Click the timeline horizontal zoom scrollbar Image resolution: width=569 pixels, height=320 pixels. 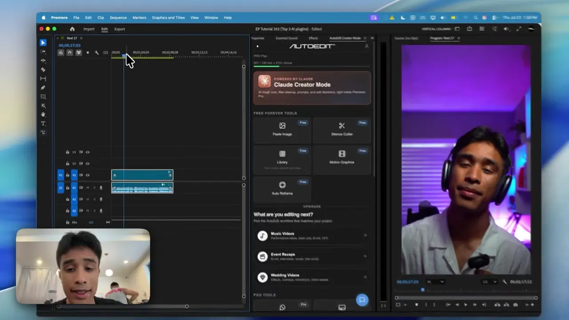[123, 306]
